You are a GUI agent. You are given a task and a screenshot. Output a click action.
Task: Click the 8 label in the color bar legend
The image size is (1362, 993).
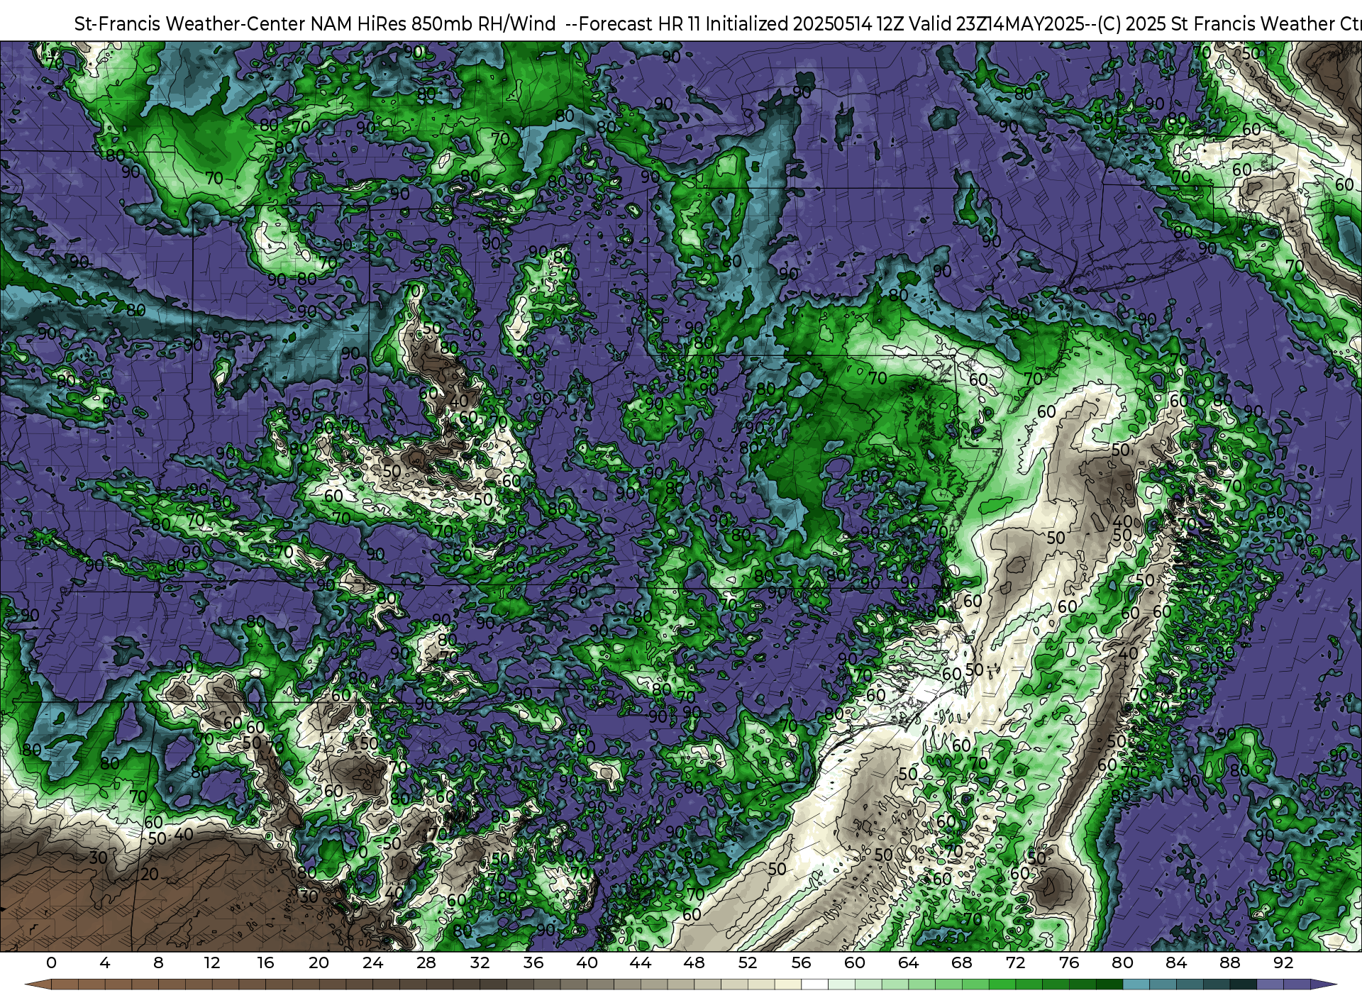[158, 963]
